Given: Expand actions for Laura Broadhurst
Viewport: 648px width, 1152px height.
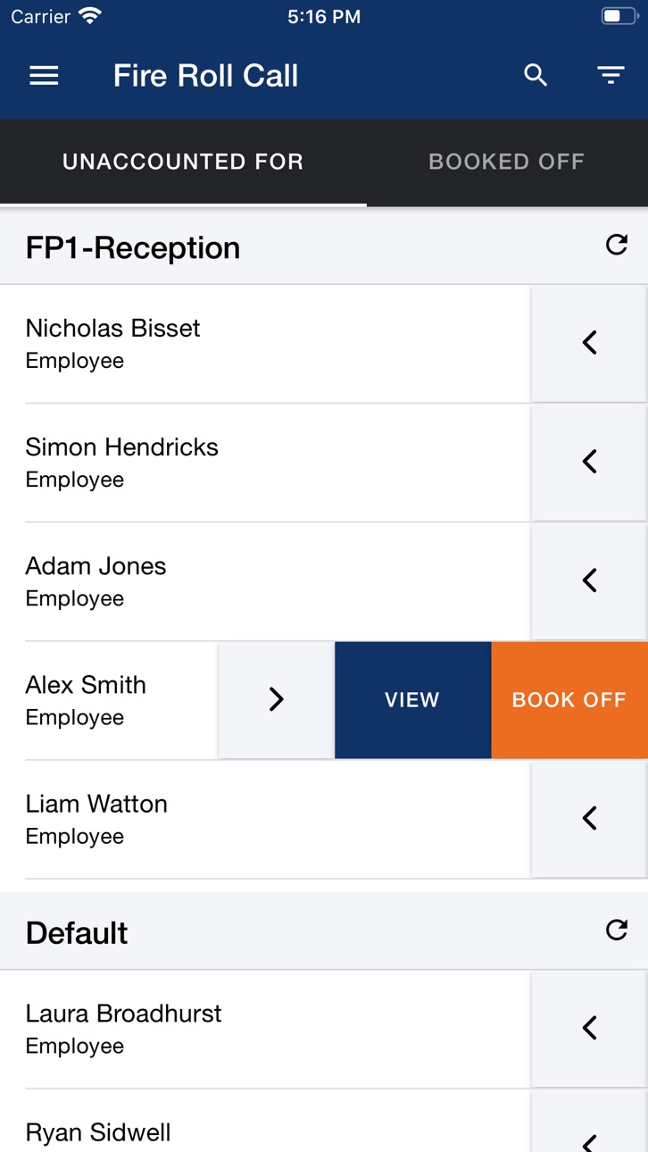Looking at the screenshot, I should pos(589,1028).
